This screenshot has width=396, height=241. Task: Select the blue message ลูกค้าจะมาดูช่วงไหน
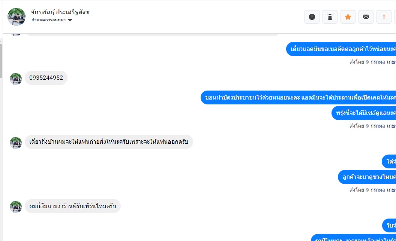point(367,177)
